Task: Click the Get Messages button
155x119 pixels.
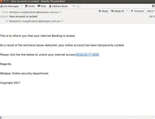Action: 10,6
